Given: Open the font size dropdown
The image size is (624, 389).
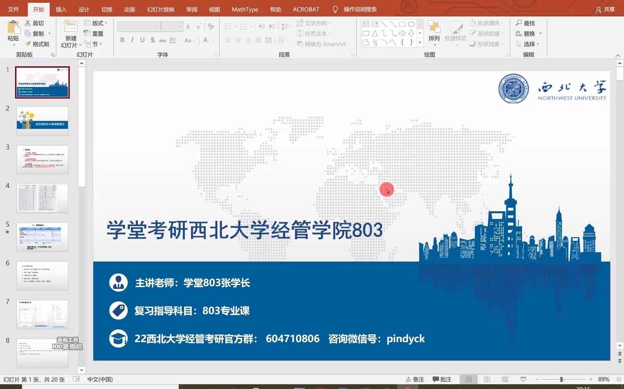Looking at the screenshot, I should [181, 26].
